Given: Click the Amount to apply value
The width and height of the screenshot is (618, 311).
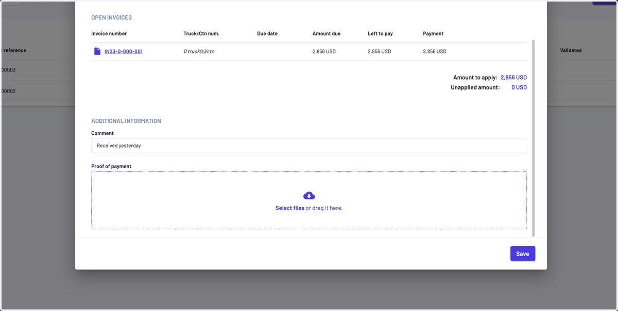Looking at the screenshot, I should 513,78.
